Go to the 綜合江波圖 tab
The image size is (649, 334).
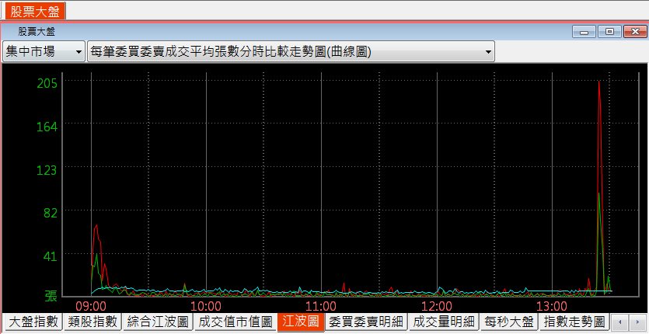157,321
